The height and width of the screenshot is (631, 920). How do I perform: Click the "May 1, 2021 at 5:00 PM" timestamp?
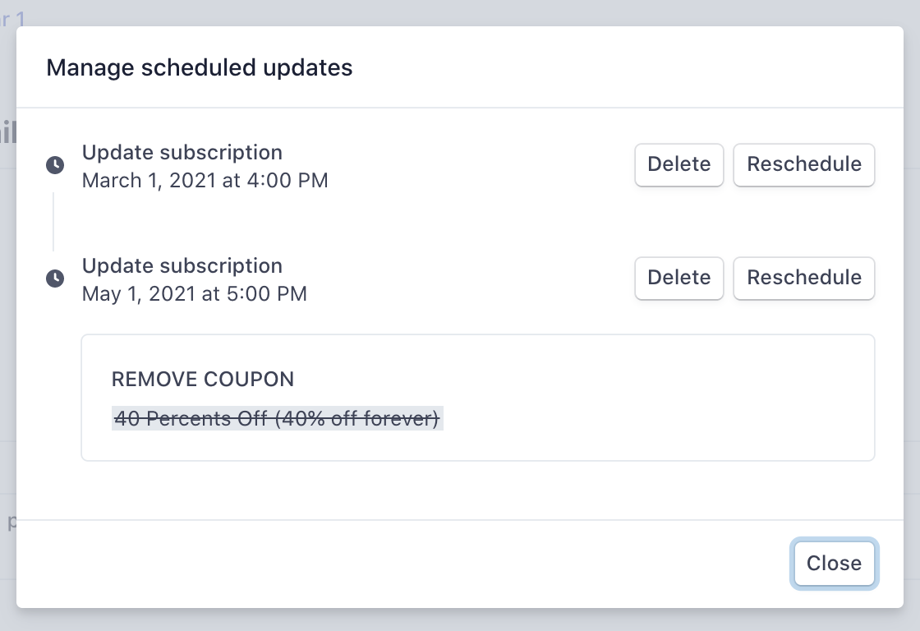click(x=194, y=294)
